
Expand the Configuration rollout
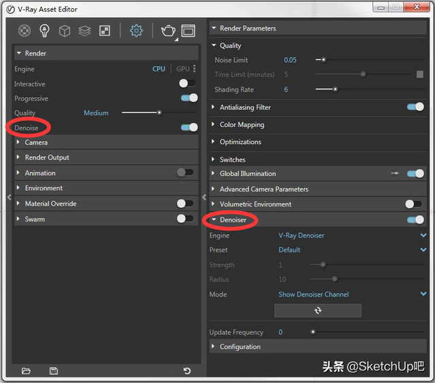pos(317,347)
